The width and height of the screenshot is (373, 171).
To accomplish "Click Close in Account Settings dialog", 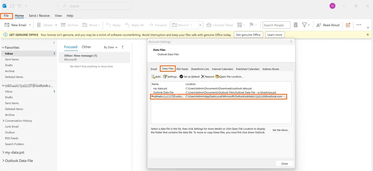I will pyautogui.click(x=284, y=164).
